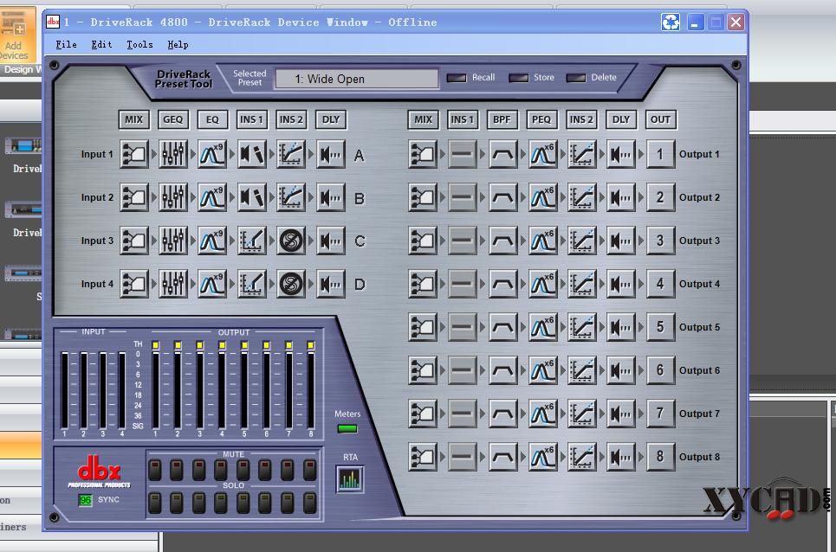Open the Output 1 mixer module
This screenshot has height=552, width=836.
(423, 154)
